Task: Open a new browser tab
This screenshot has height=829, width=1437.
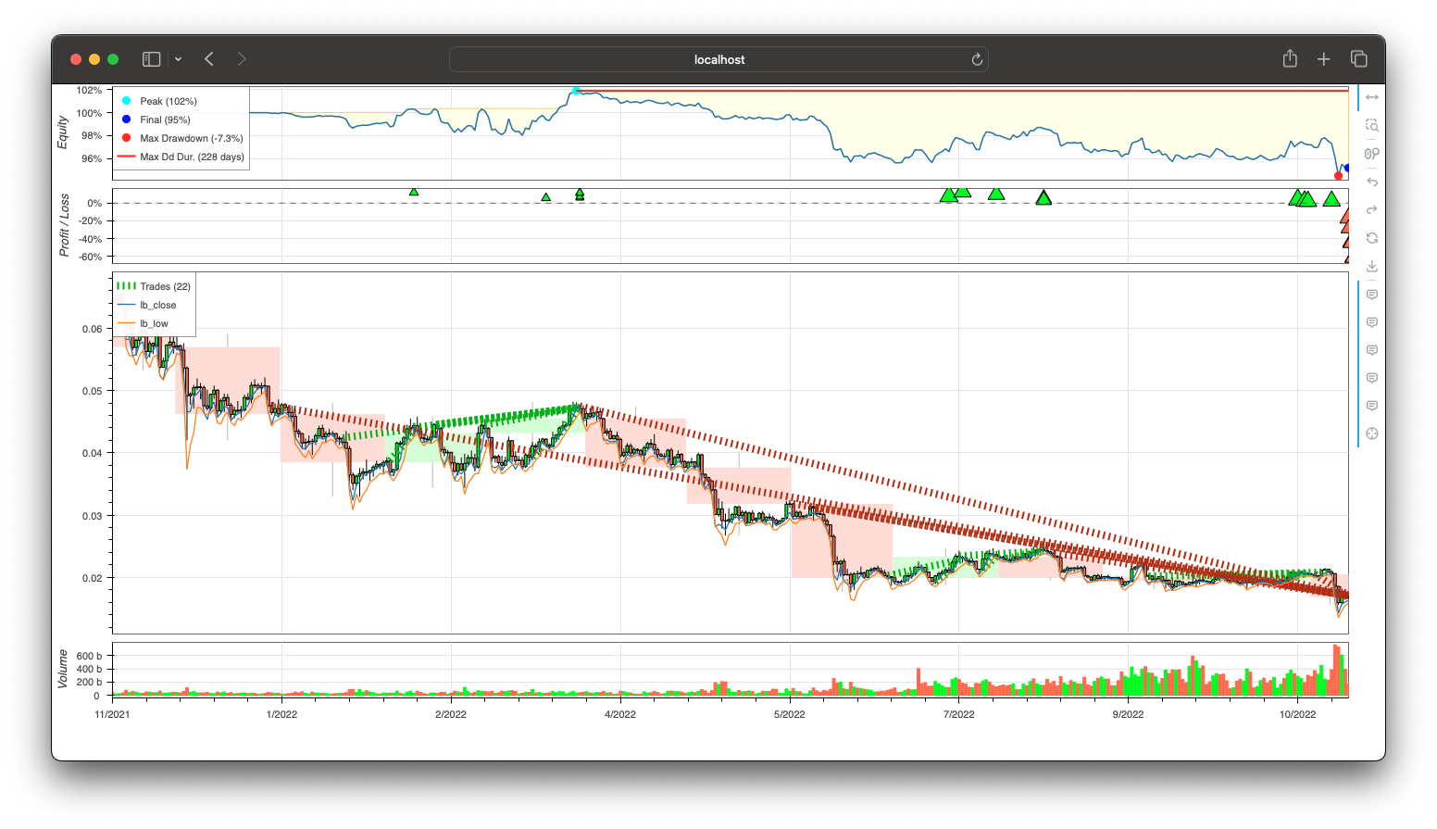Action: (1324, 59)
